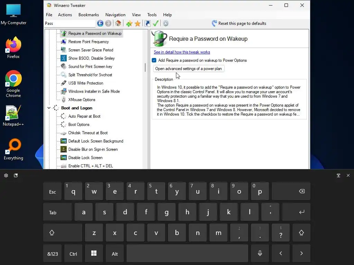
Task: Tap the backspace key on touch keyboard
Action: (291, 191)
